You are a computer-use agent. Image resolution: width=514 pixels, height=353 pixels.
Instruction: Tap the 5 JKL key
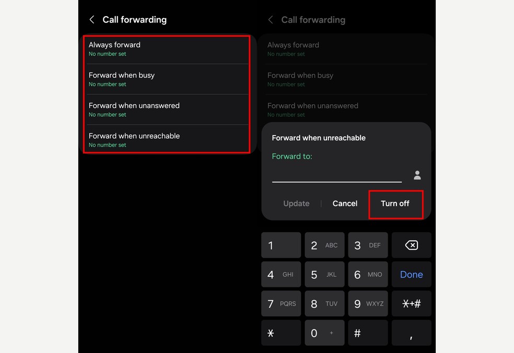(324, 274)
